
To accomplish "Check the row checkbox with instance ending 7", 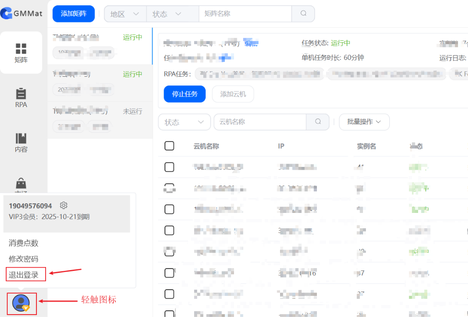I will tap(169, 273).
